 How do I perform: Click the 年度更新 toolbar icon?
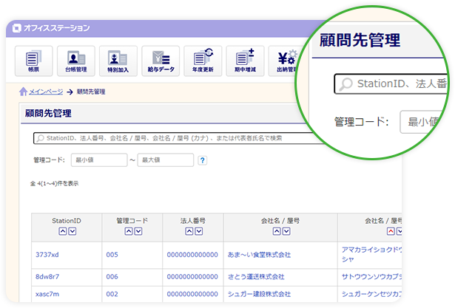[203, 61]
